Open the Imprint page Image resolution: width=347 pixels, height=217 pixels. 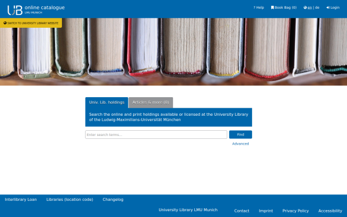(266, 211)
